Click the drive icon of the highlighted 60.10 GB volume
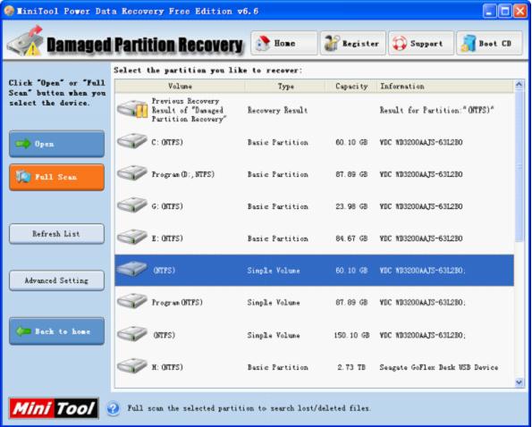This screenshot has width=532, height=427. point(132,269)
